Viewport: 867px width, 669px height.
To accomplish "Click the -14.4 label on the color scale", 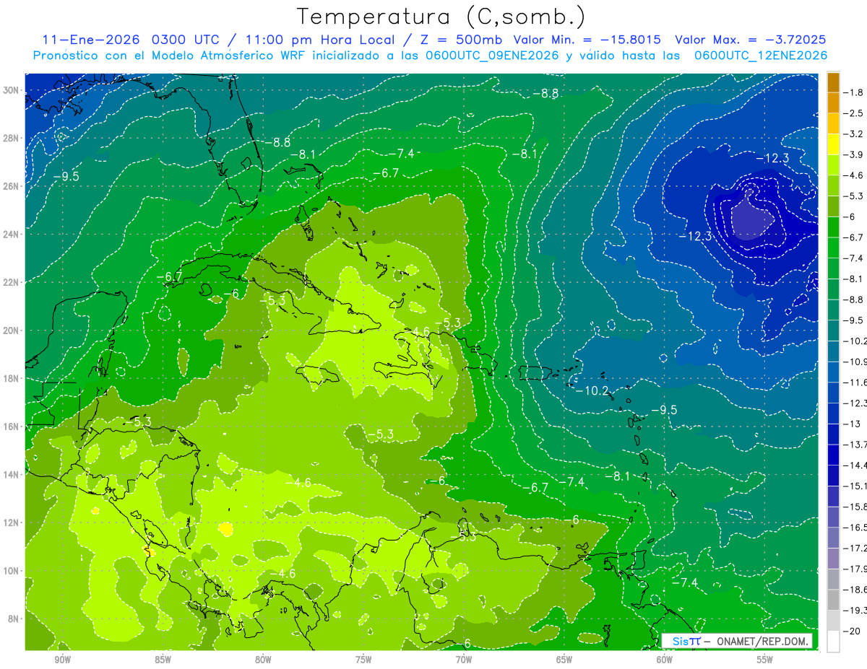I will [855, 465].
